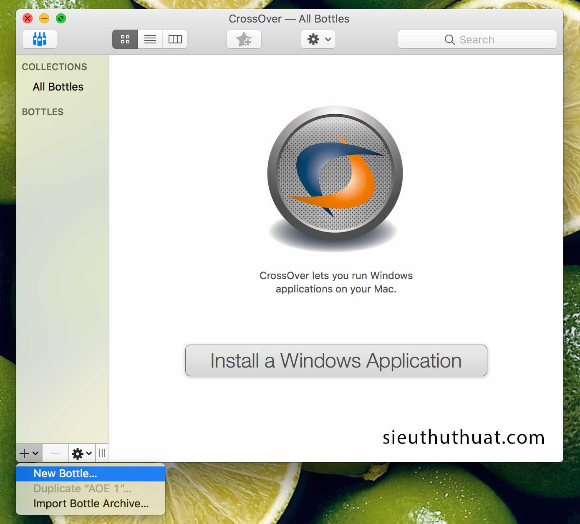The image size is (580, 524).
Task: Open the toolbar gear action menu
Action: pyautogui.click(x=318, y=39)
